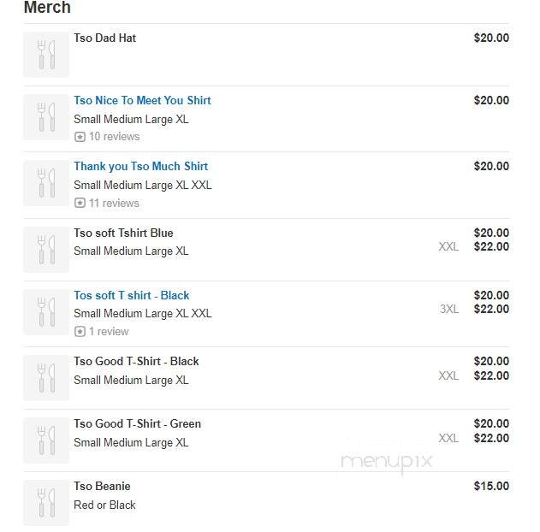540x532 pixels.
Task: Click the Tso Good T-Shirt Black placeholder icon
Action: (x=46, y=378)
